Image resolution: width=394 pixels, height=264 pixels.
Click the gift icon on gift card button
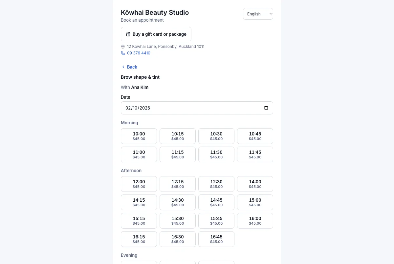pyautogui.click(x=128, y=34)
